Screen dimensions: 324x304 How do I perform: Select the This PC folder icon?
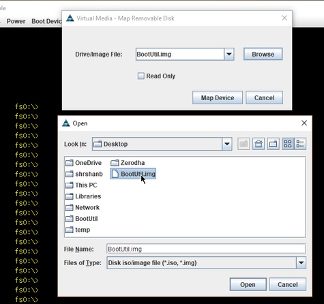(x=69, y=185)
